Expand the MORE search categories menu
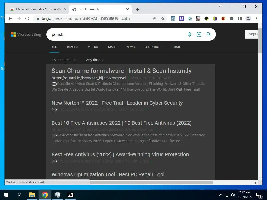Screen dimensions: 267x200 tap(176, 47)
